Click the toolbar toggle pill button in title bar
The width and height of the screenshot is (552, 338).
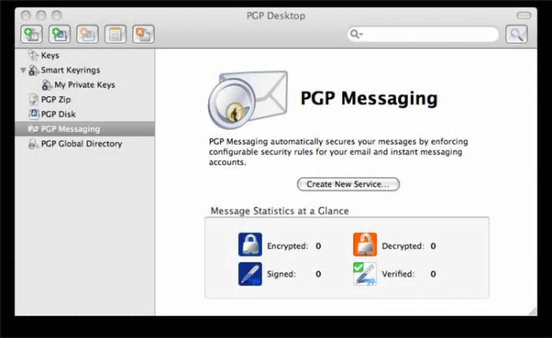[x=523, y=15]
